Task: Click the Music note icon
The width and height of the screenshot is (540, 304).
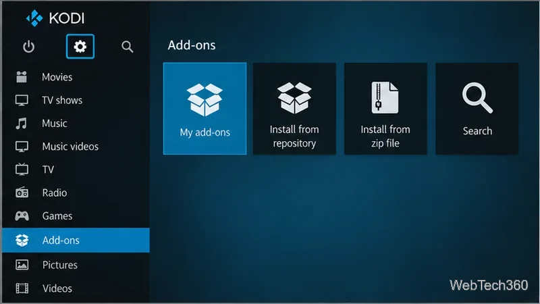Action: (x=22, y=124)
